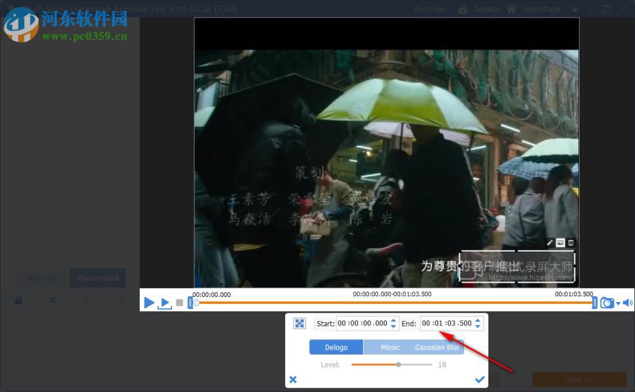This screenshot has height=392, width=635.
Task: Select the pencil edit icon on the watermark
Action: point(549,242)
